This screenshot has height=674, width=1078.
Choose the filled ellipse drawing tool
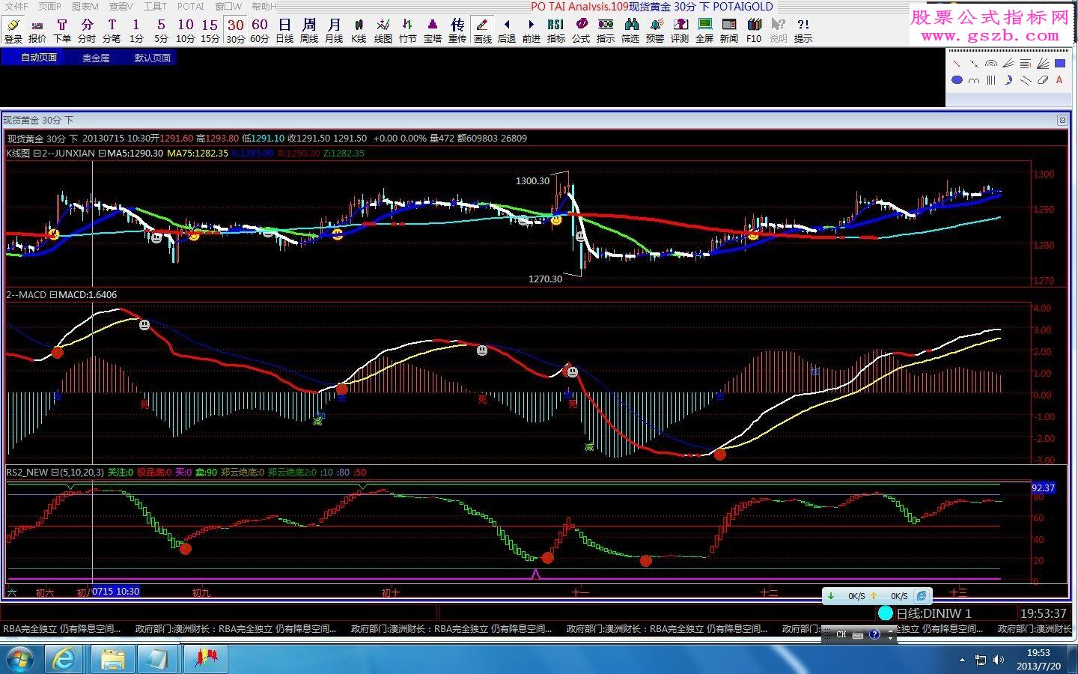tap(957, 80)
